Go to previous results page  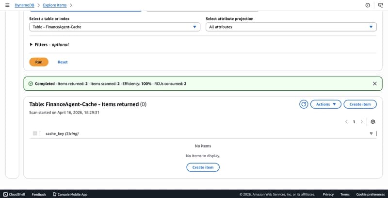[x=346, y=122]
